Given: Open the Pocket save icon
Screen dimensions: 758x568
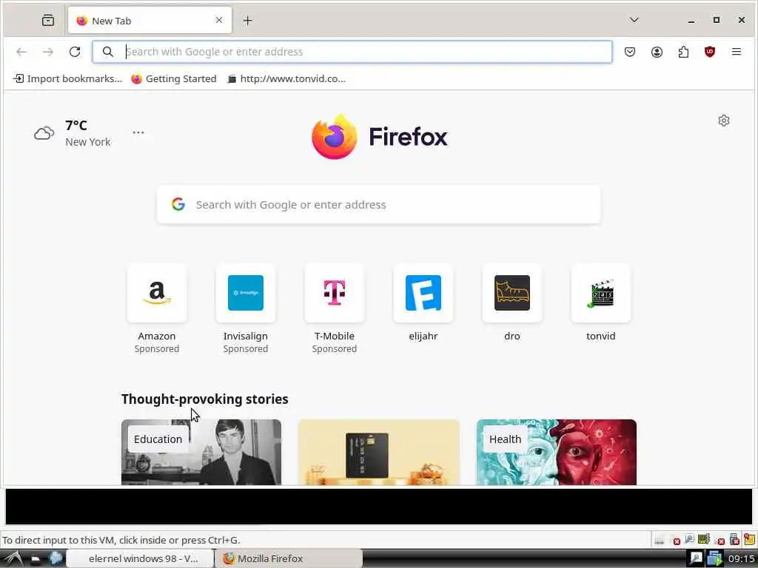Looking at the screenshot, I should pos(629,52).
